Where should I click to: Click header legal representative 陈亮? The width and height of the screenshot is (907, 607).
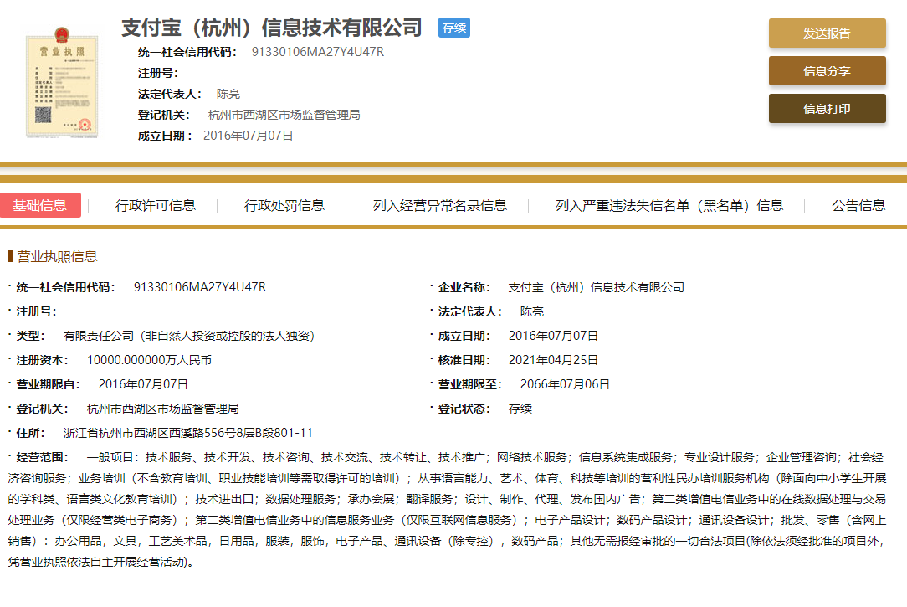coord(228,94)
